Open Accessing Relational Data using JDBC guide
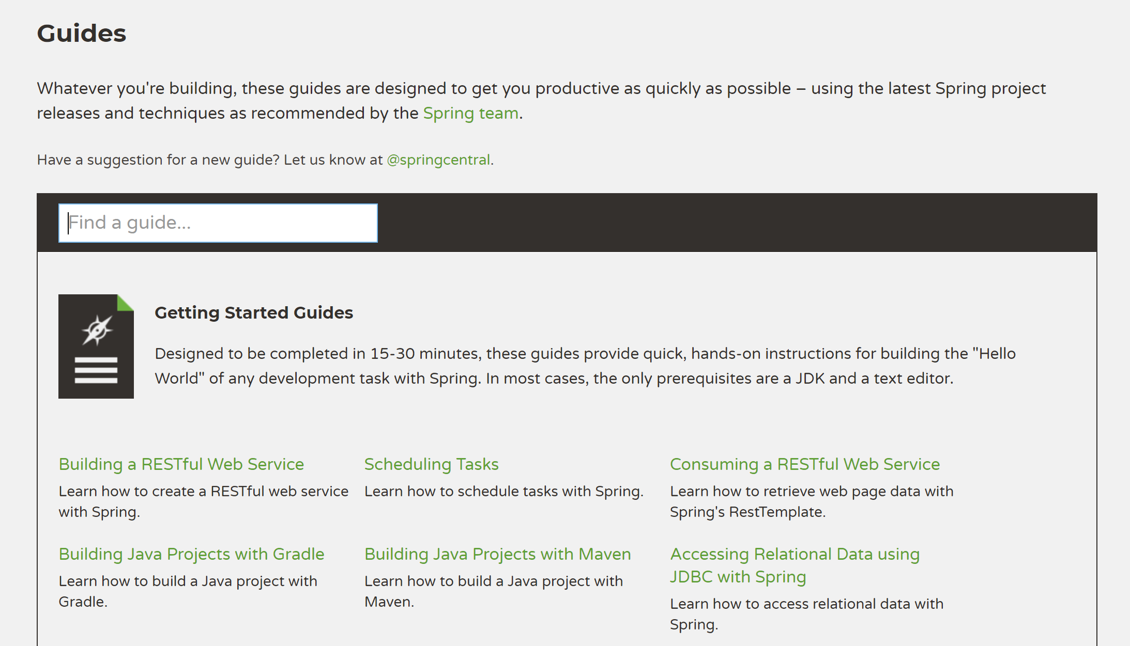The width and height of the screenshot is (1130, 646). (x=795, y=565)
